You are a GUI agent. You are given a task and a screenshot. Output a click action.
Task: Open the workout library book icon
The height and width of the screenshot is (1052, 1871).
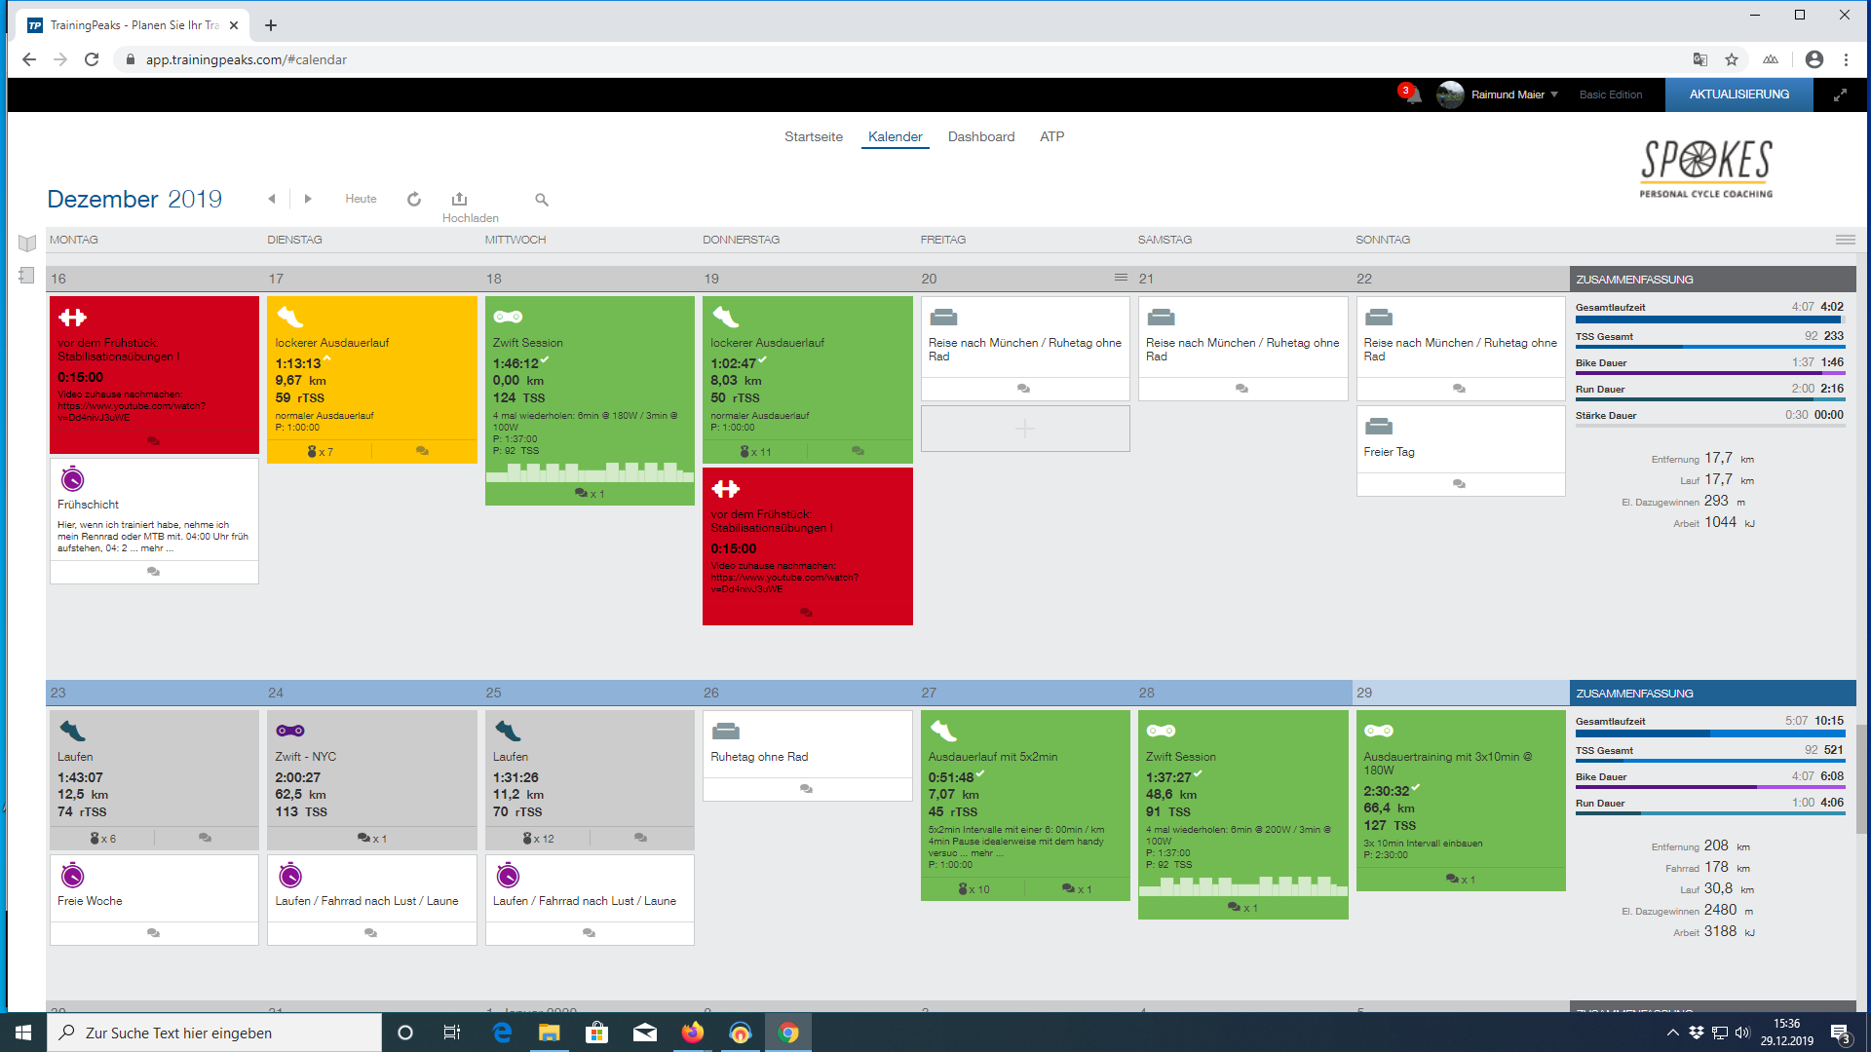27,243
